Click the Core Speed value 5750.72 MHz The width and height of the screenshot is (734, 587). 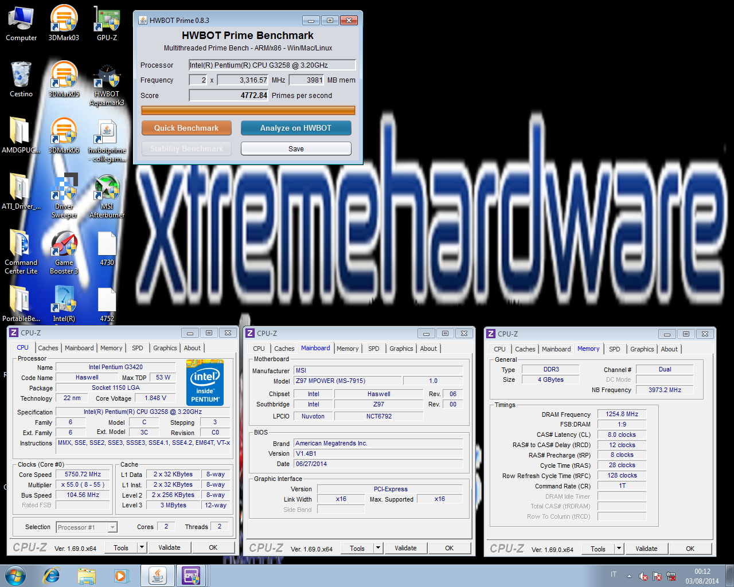(x=83, y=475)
